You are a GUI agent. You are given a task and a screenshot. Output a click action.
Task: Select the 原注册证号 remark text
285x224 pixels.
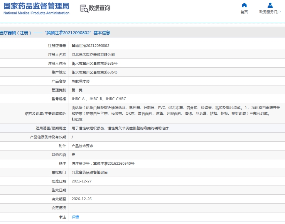103,164
